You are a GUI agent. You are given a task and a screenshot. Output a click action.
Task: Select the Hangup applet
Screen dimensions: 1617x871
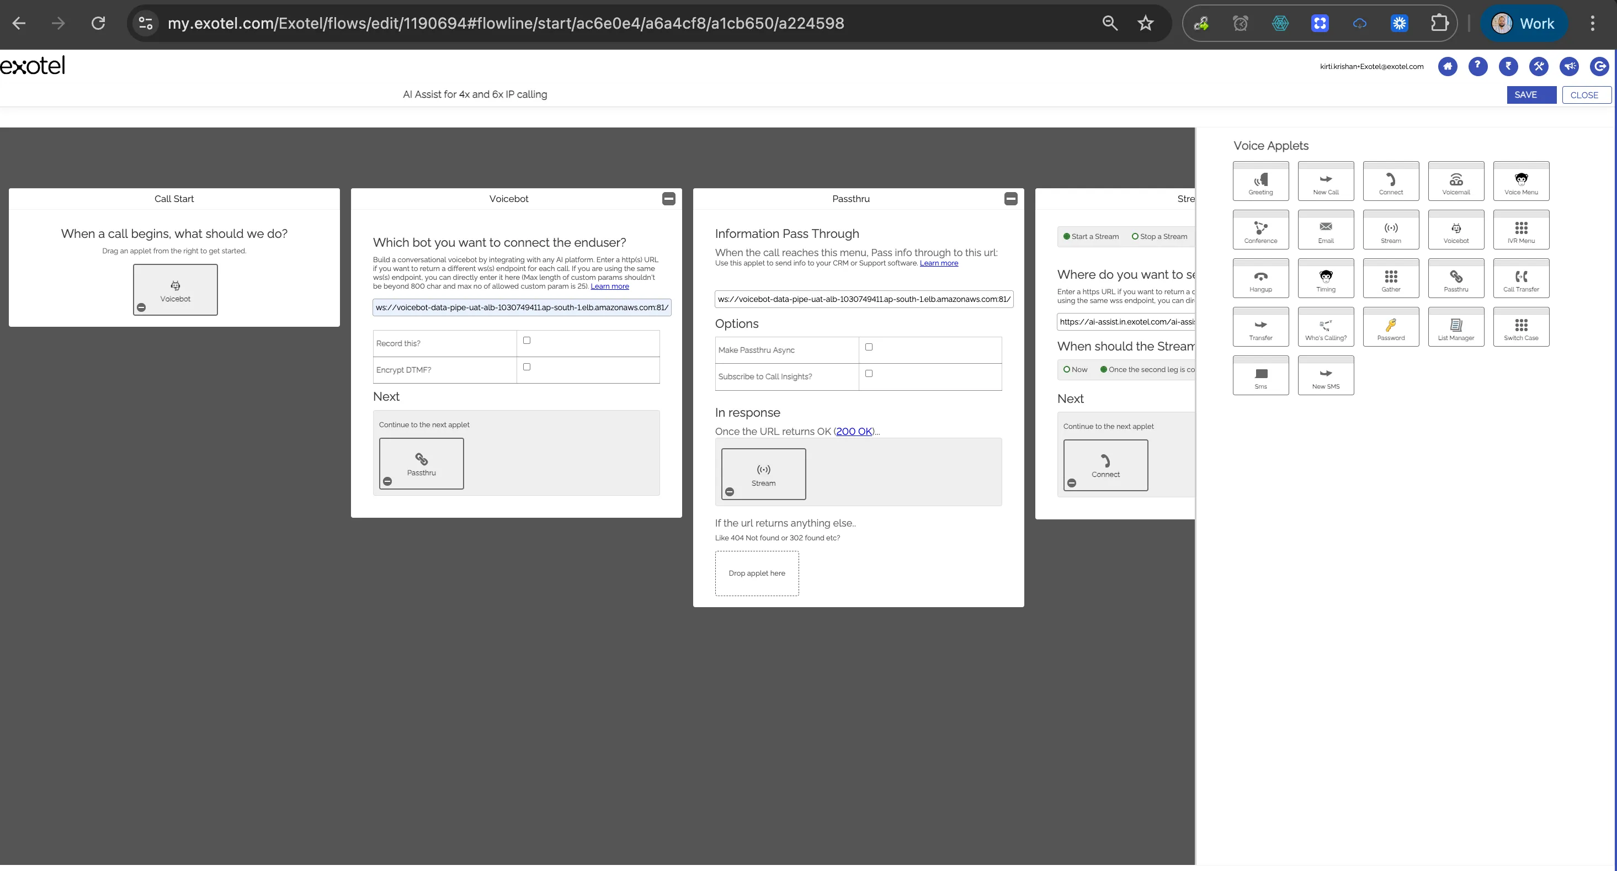(1260, 278)
